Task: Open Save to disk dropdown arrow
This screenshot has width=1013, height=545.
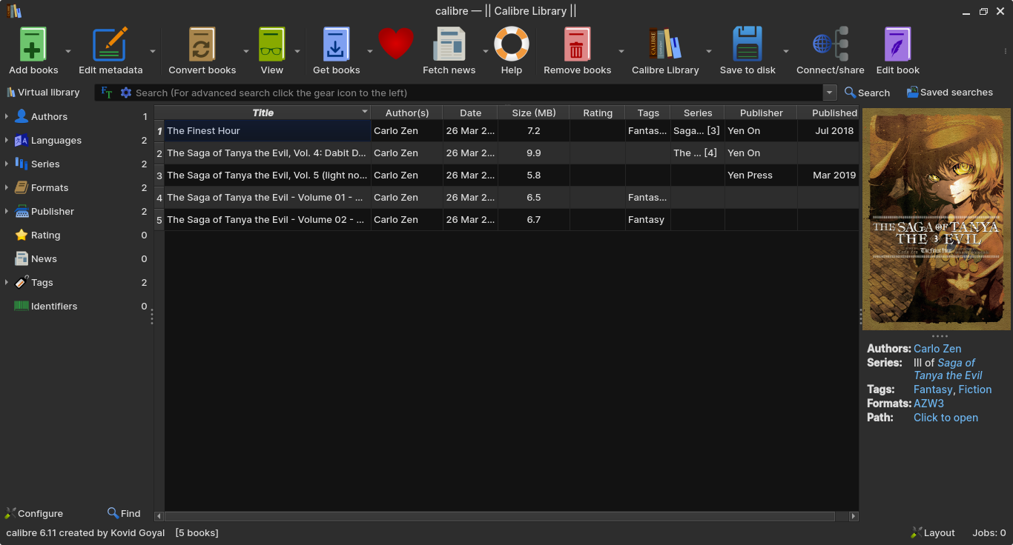Action: click(786, 51)
